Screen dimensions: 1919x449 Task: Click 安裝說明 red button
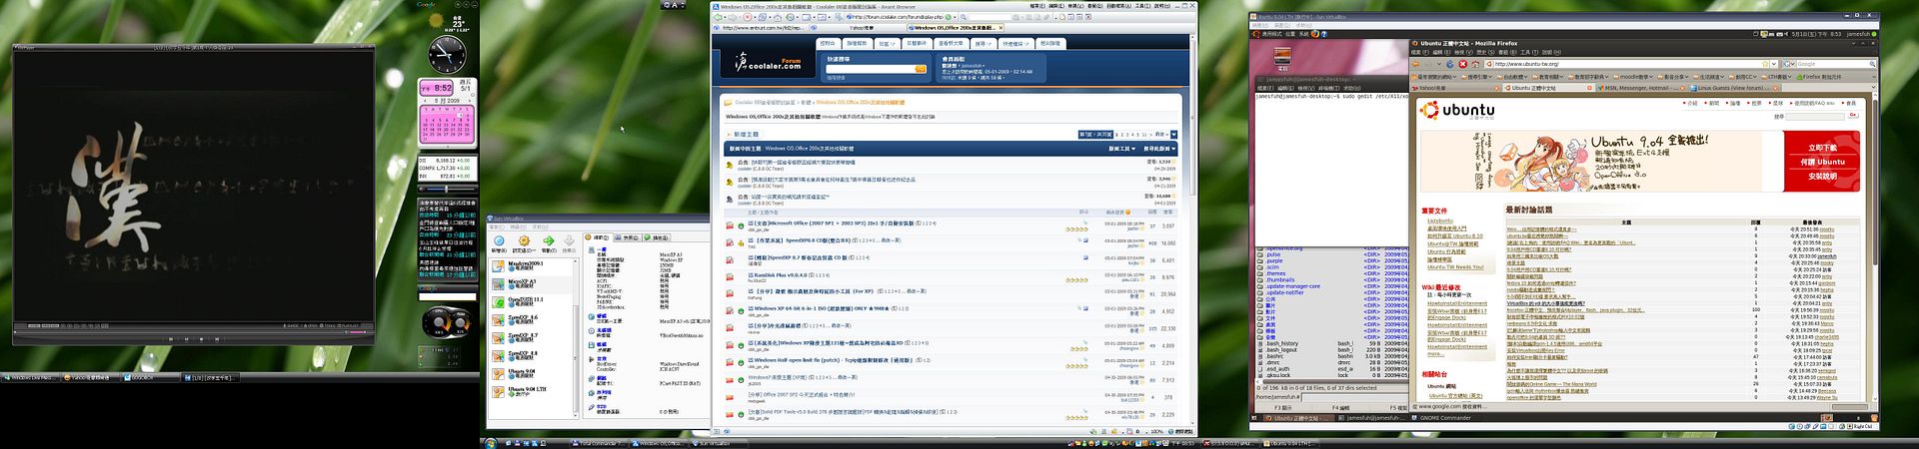1822,176
